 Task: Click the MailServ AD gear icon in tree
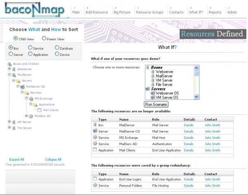coord(31,116)
